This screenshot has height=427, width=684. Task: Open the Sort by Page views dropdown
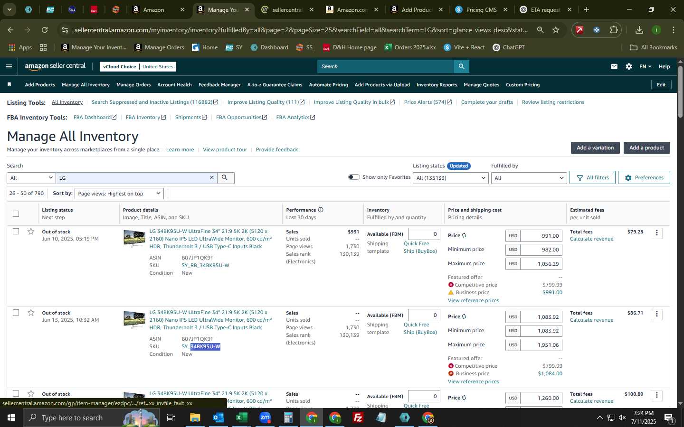pos(119,194)
